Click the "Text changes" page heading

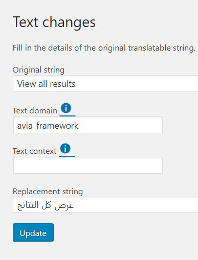pyautogui.click(x=54, y=22)
